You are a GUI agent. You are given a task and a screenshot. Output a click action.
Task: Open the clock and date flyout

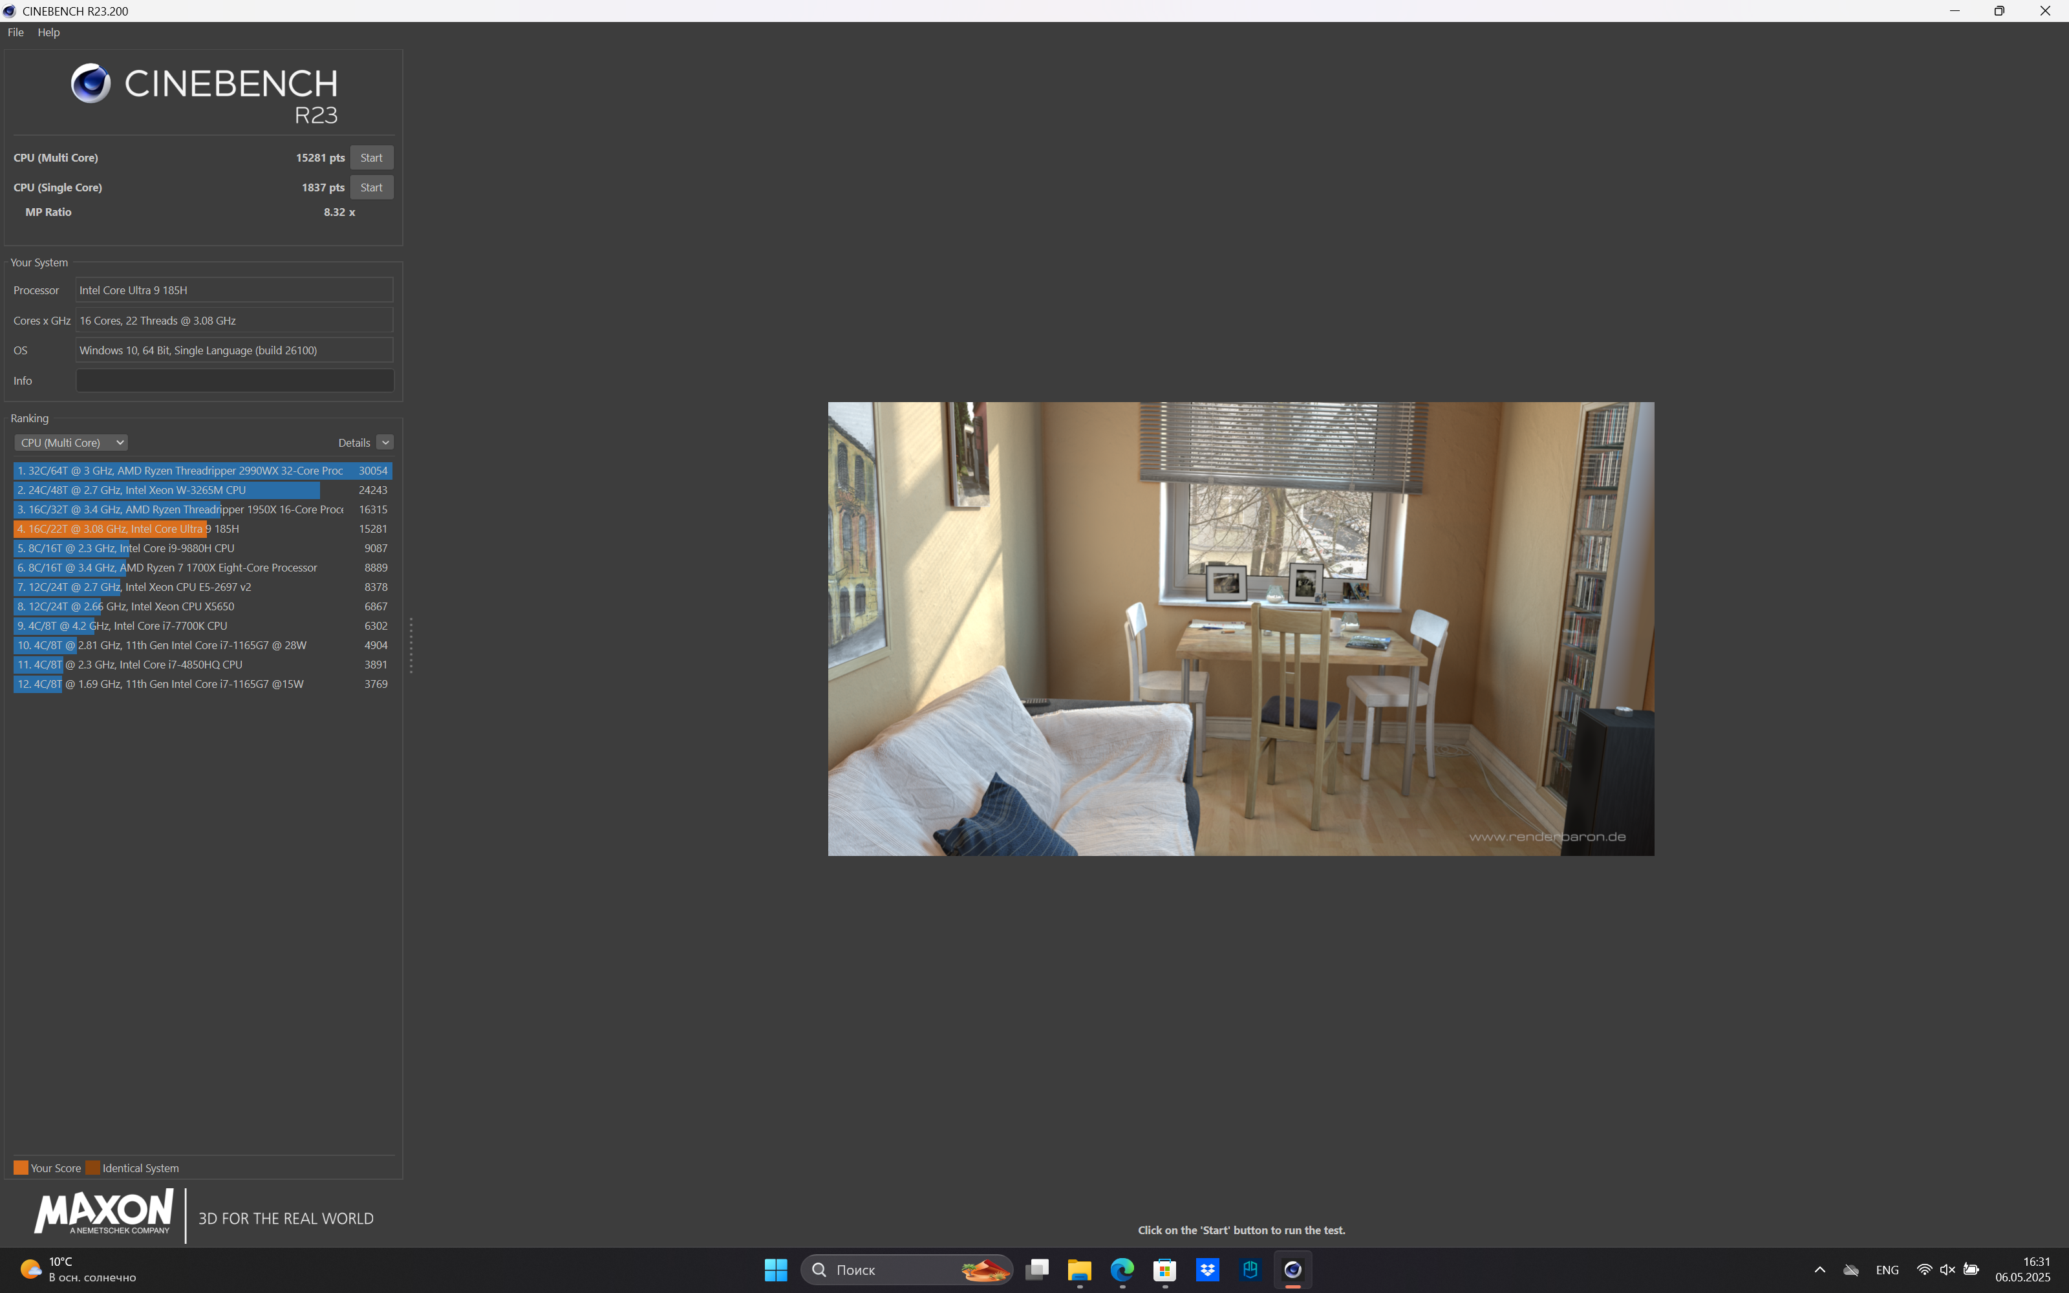2024,1270
